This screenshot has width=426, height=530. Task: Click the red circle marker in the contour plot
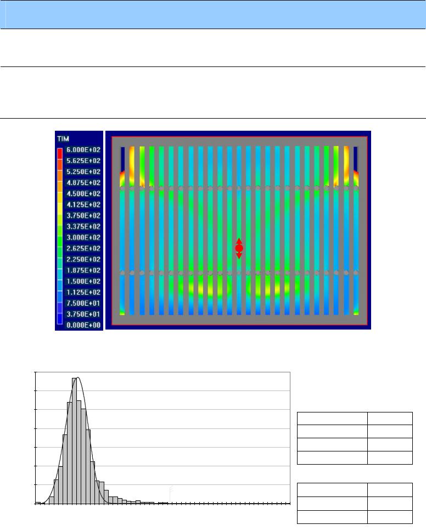click(239, 248)
